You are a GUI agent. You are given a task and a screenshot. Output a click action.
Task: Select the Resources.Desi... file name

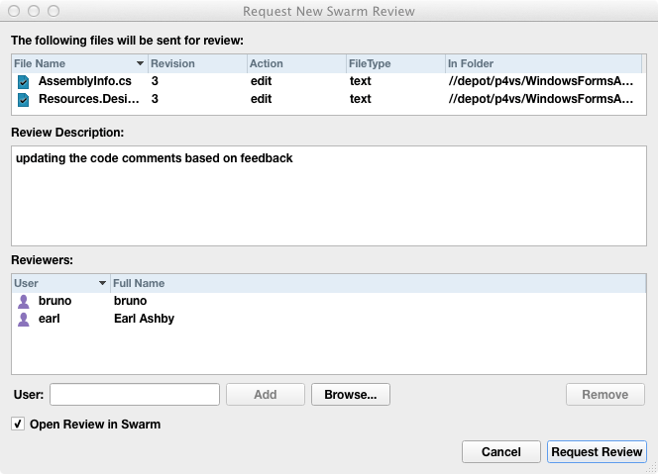tap(88, 99)
